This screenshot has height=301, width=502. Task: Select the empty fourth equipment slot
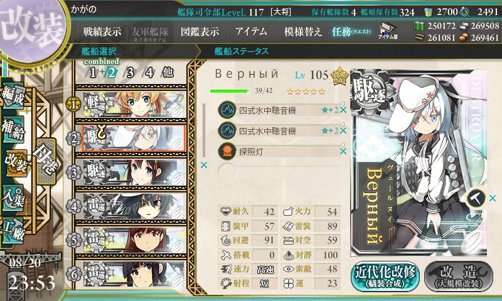click(279, 171)
